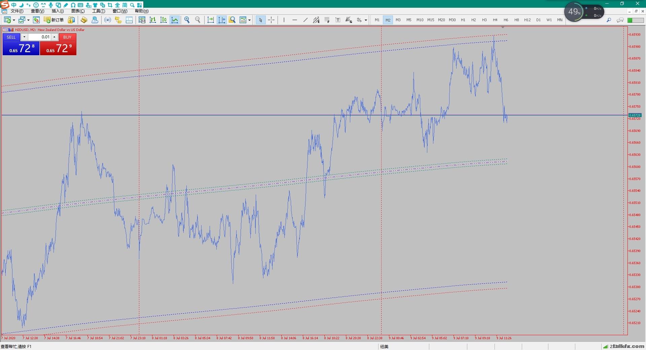This screenshot has width=646, height=350.
Task: Open the 查看(V) View menu
Action: point(37,11)
